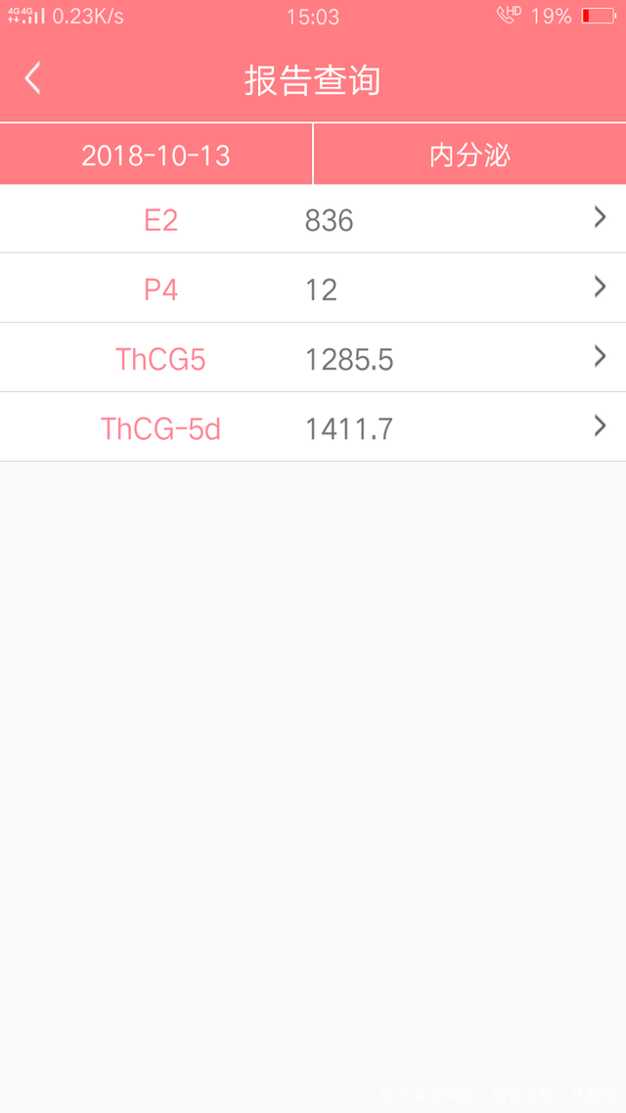Tap the 报告查询 page title
The width and height of the screenshot is (626, 1113).
(312, 80)
